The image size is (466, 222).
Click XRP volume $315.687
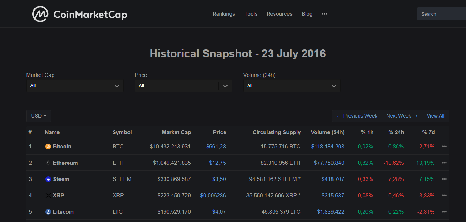pyautogui.click(x=333, y=196)
